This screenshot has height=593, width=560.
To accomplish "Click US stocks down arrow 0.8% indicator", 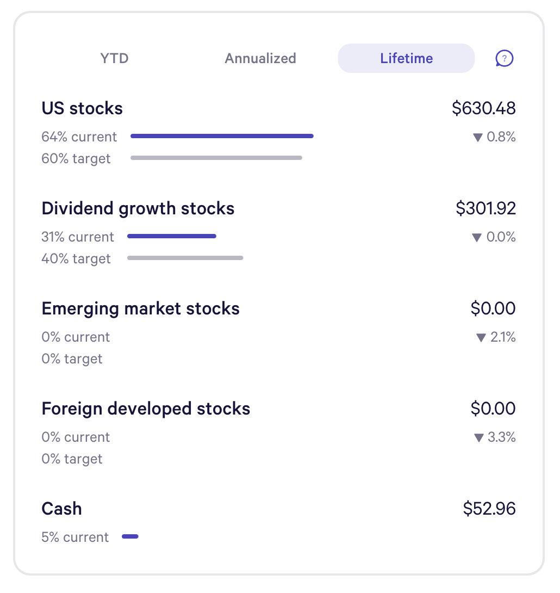I will 494,137.
